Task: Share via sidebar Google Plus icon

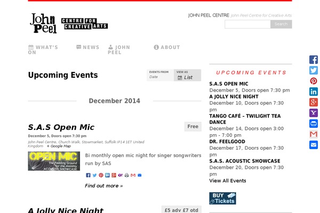Action: [x=314, y=102]
